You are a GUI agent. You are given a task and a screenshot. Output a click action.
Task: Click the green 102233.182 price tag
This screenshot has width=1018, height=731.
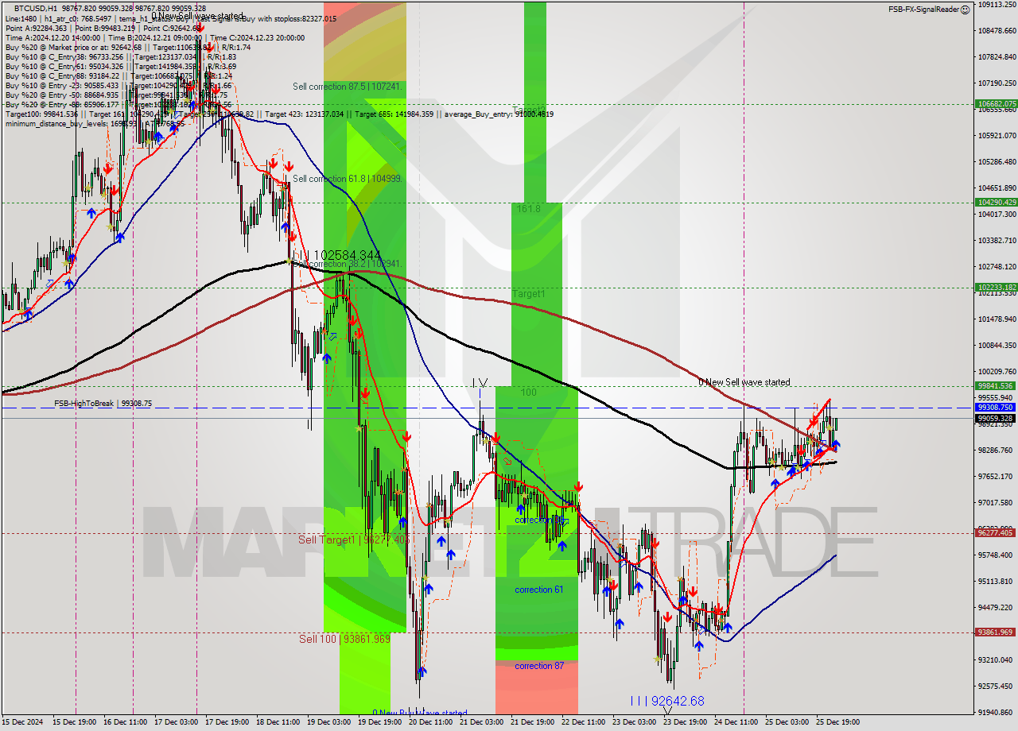point(996,288)
